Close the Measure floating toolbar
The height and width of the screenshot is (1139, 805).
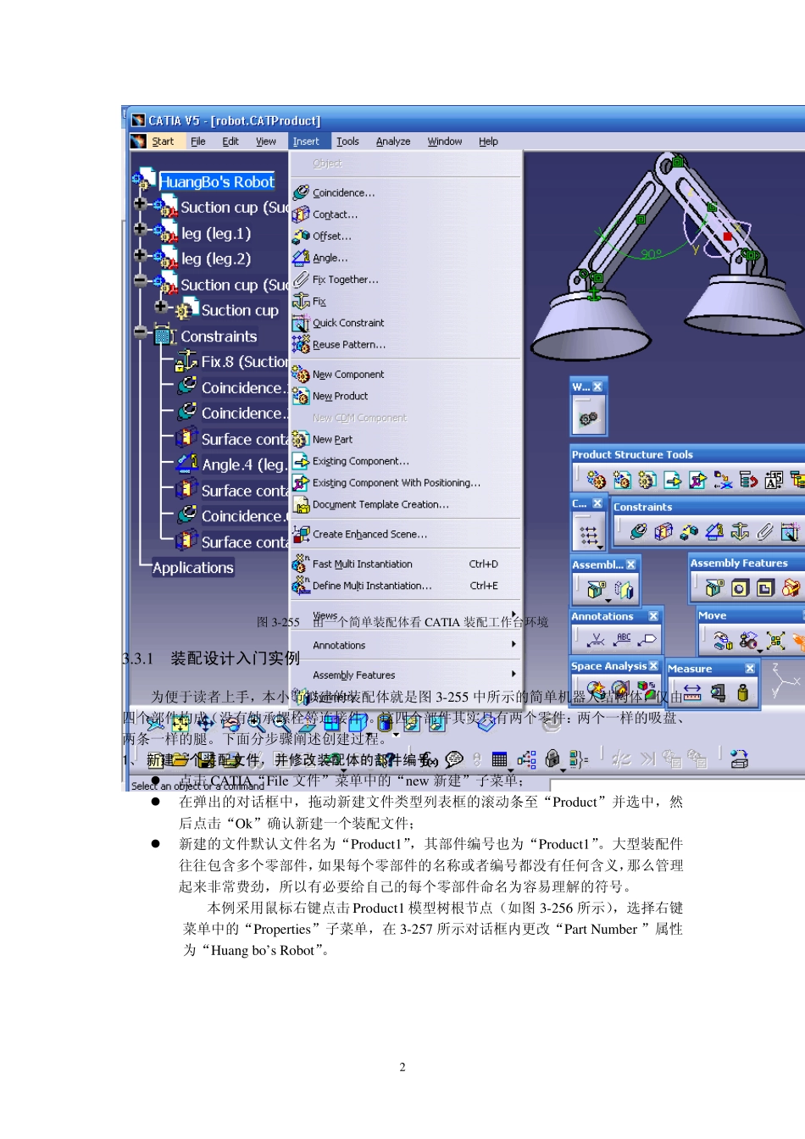pyautogui.click(x=750, y=669)
